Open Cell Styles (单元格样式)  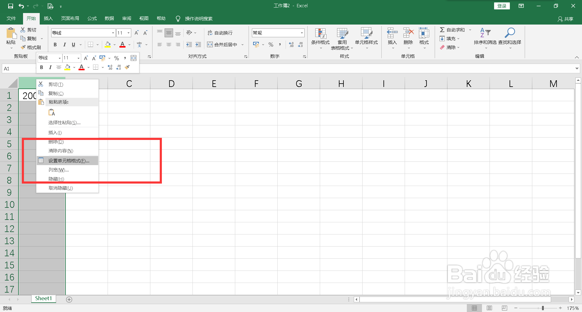point(366,39)
